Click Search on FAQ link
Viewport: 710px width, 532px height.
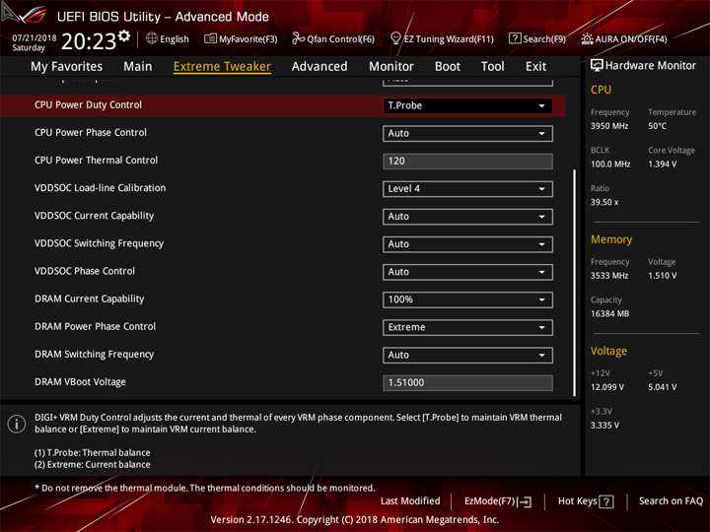671,501
